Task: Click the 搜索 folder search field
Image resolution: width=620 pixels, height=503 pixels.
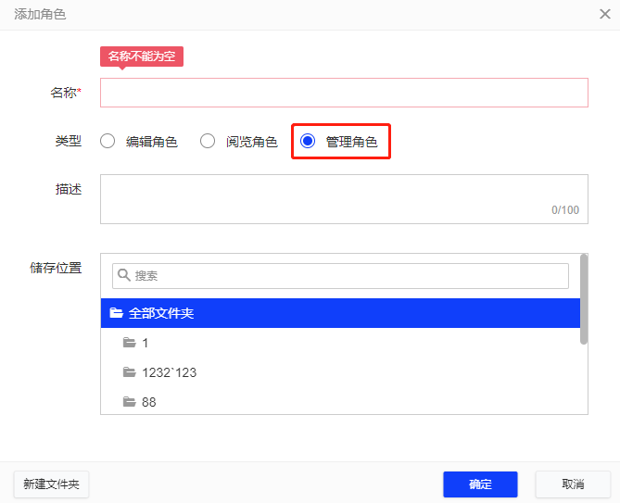Action: point(348,275)
